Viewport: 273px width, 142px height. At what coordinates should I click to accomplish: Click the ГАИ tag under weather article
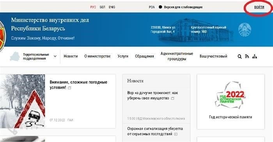(70, 120)
